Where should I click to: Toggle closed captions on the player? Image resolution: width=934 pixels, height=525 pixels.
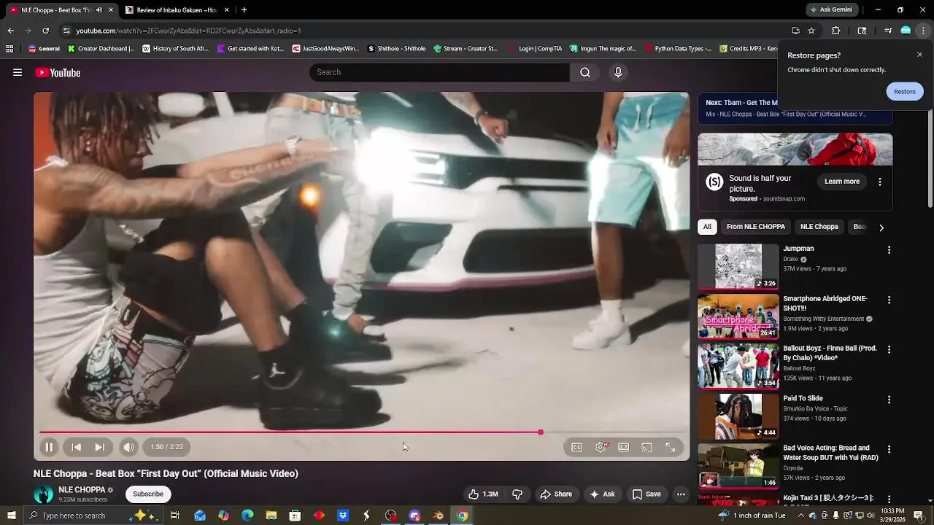click(x=576, y=447)
